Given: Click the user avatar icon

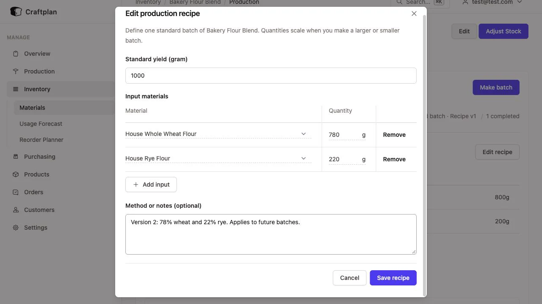Looking at the screenshot, I should point(465,2).
